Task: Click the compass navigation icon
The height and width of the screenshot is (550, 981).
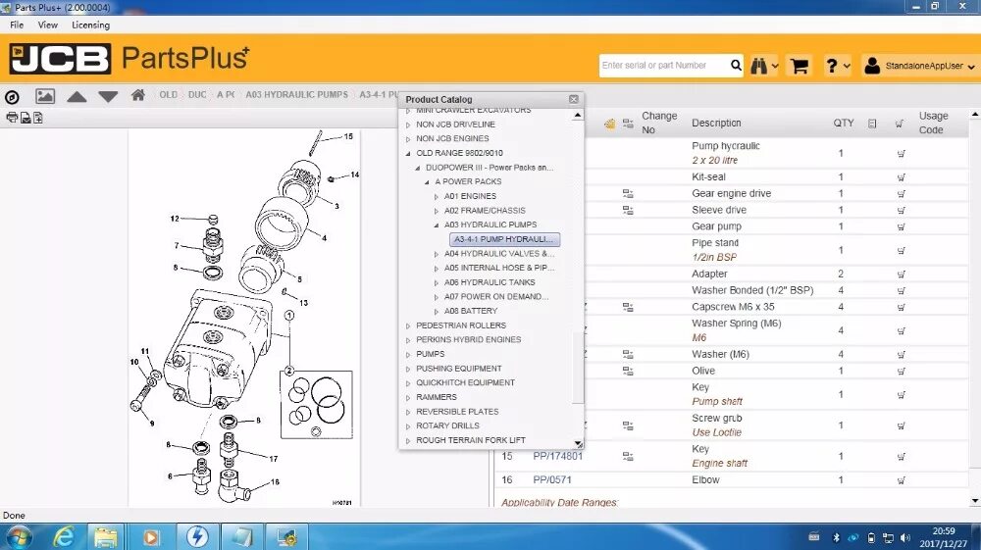Action: (x=12, y=97)
